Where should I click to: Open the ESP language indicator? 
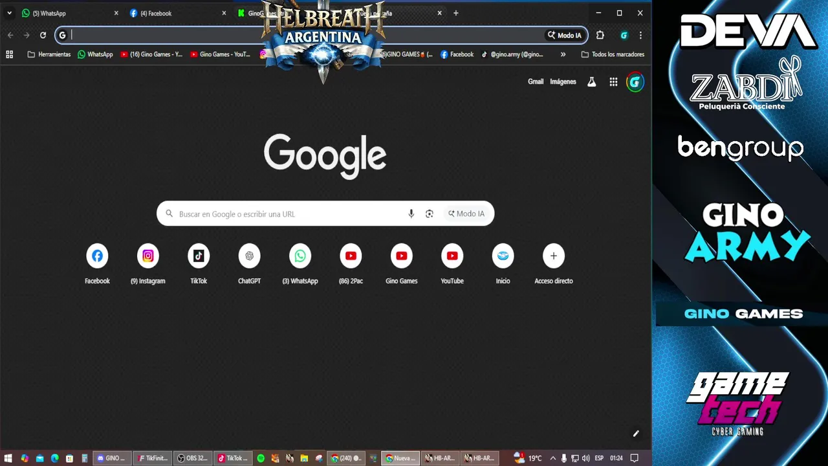click(600, 458)
